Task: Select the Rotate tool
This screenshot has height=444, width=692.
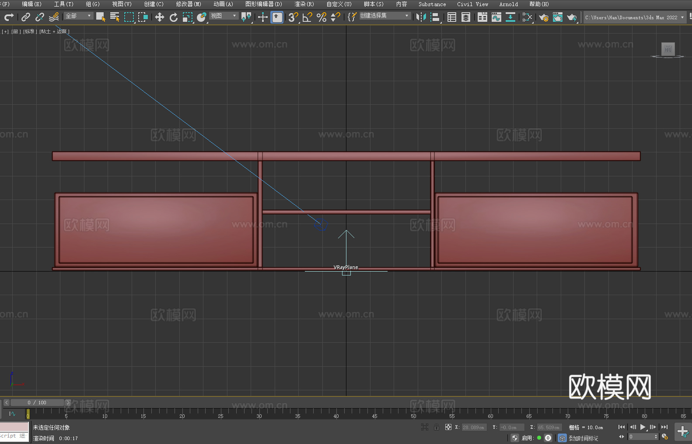Action: tap(174, 17)
